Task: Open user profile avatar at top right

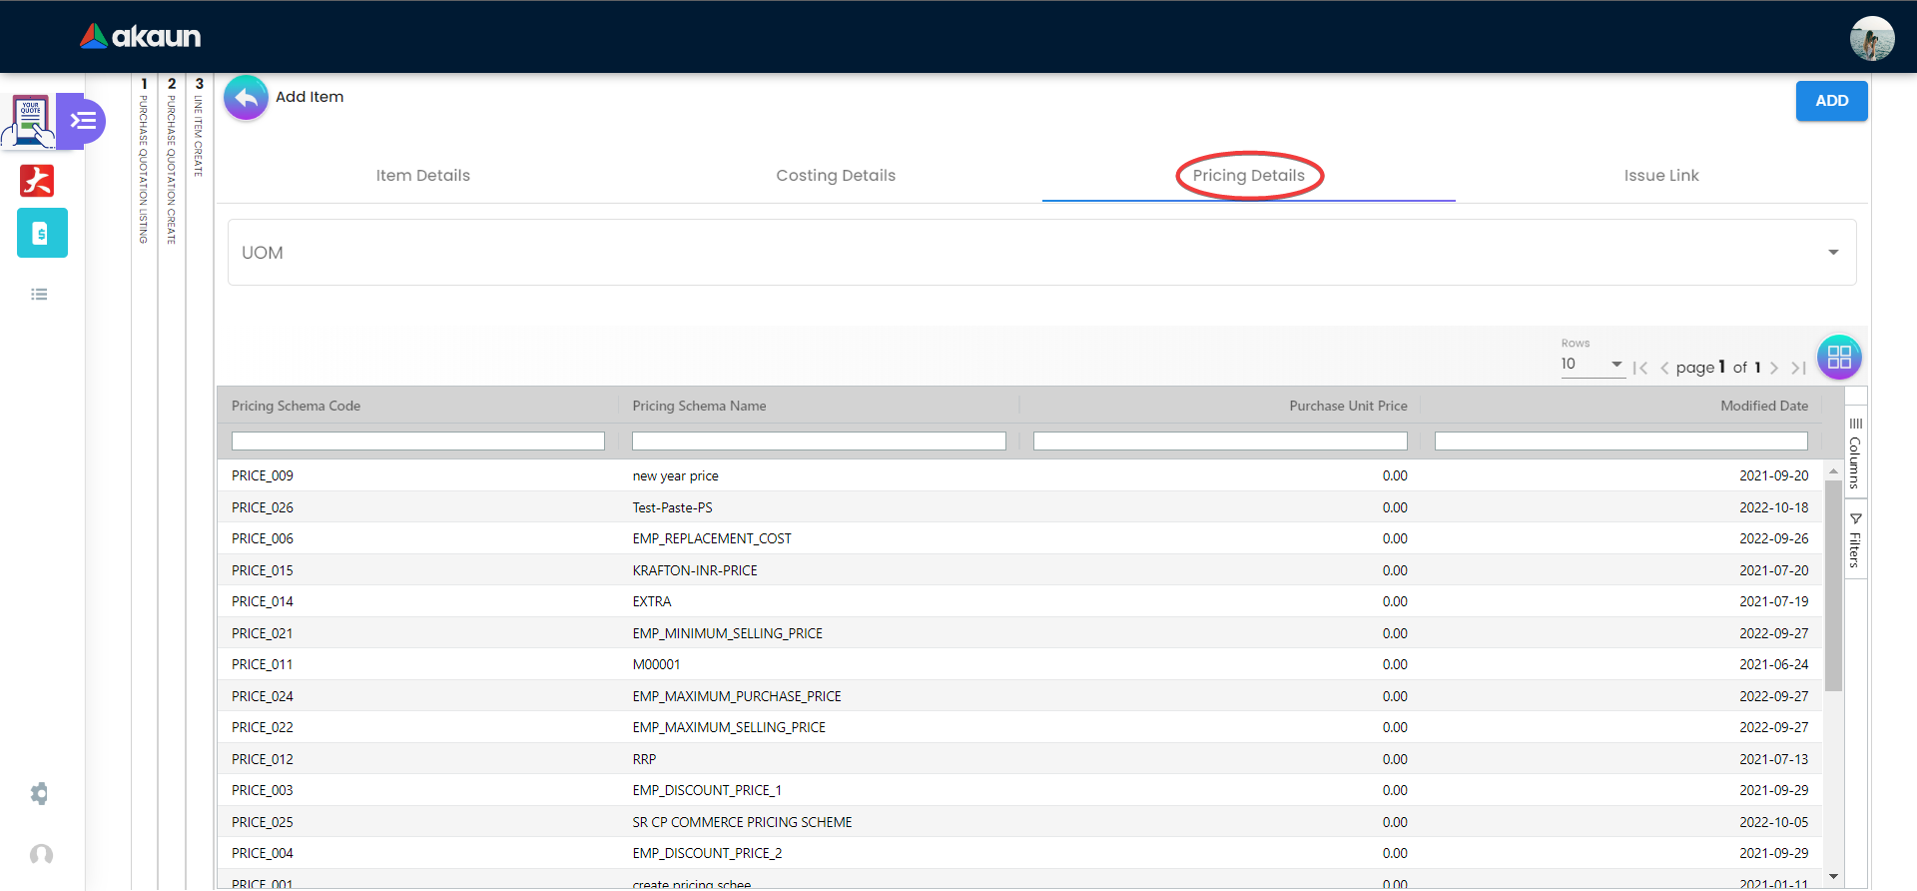Action: [1871, 39]
